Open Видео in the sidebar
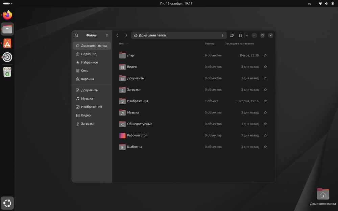This screenshot has height=211, width=338. [92, 115]
